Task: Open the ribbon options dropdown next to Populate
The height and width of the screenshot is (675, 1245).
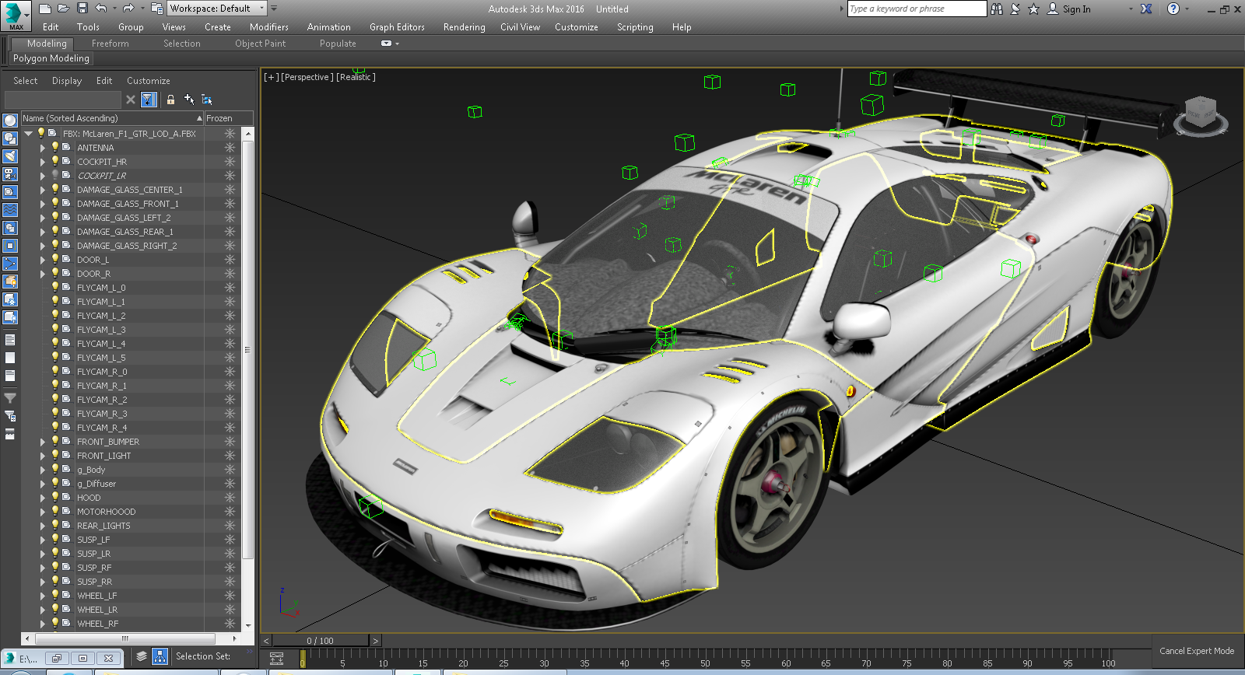Action: [x=390, y=44]
